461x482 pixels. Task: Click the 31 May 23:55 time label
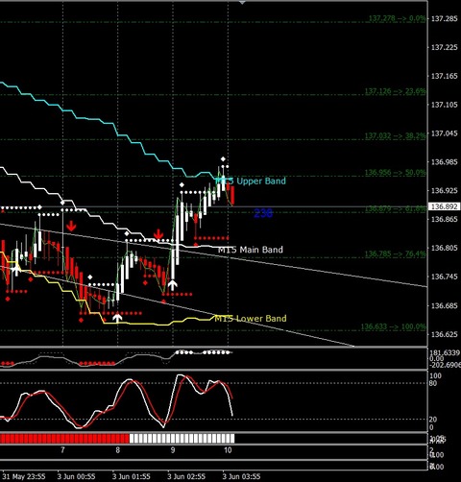tap(24, 476)
